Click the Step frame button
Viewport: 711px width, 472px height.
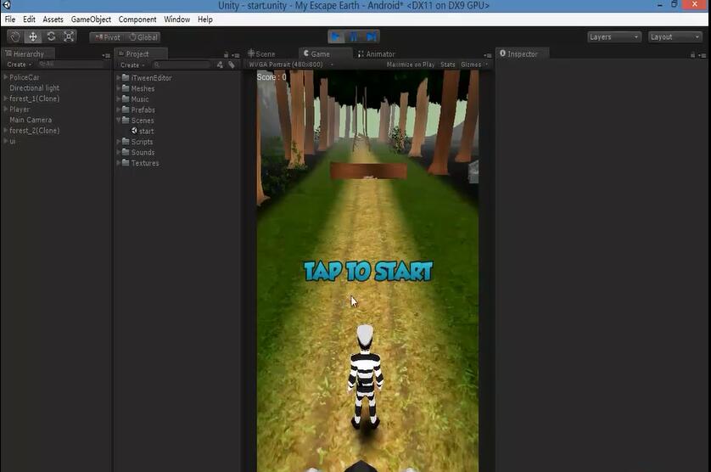(372, 37)
